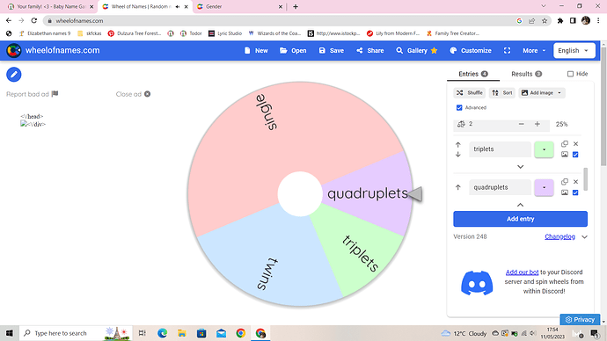Click the blue pencil edit icon
The image size is (607, 341).
coord(14,74)
